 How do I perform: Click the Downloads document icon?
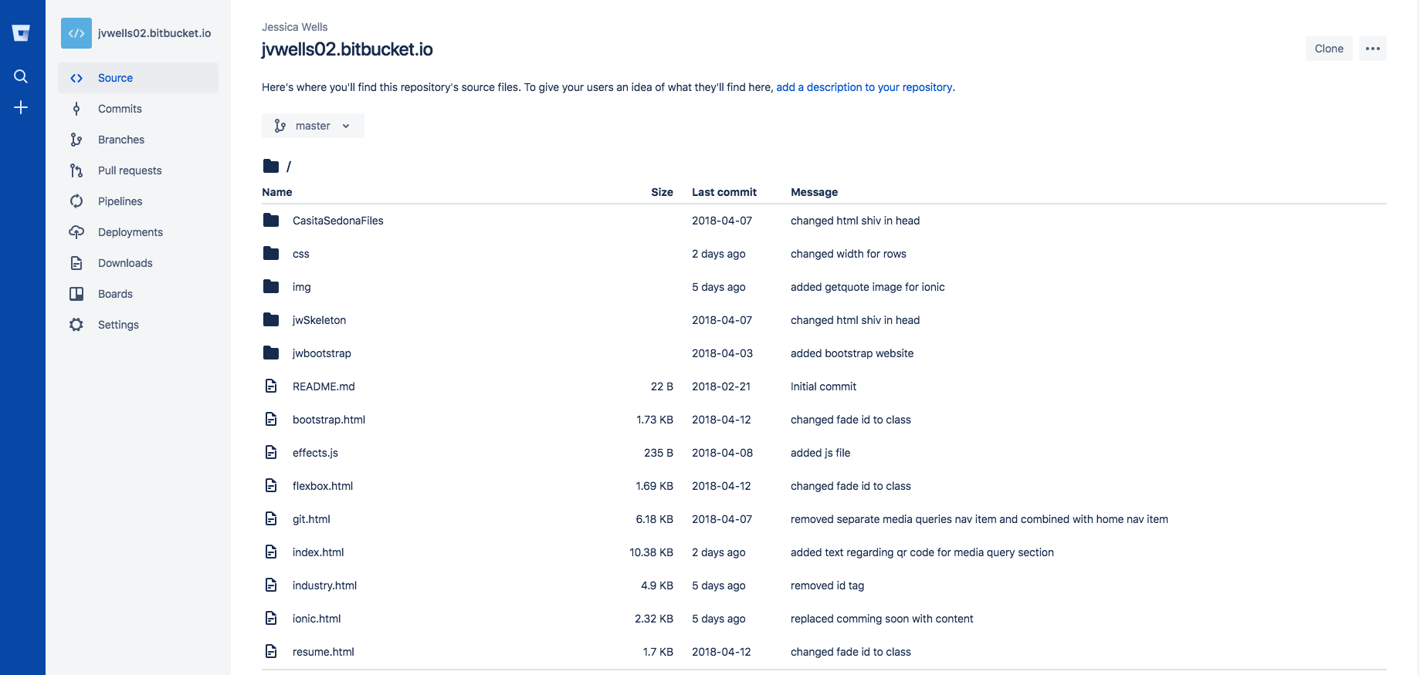click(76, 263)
